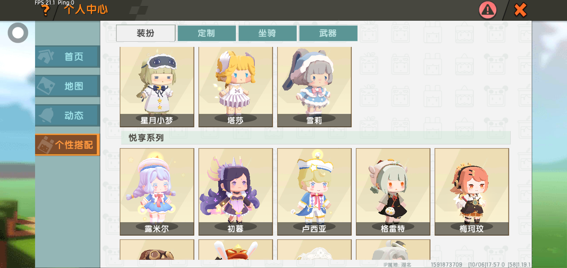The width and height of the screenshot is (567, 268).
Task: Switch to the 定制 tab
Action: (207, 33)
